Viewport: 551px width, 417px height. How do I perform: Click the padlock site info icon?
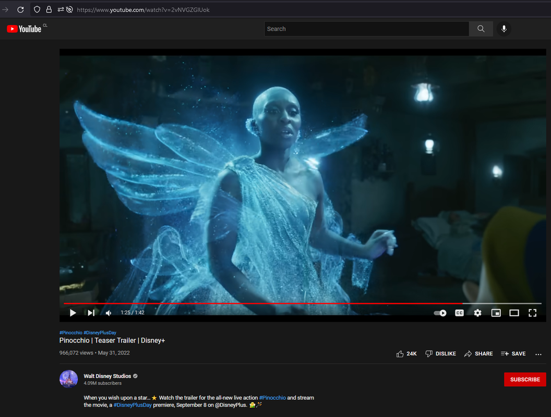(49, 10)
